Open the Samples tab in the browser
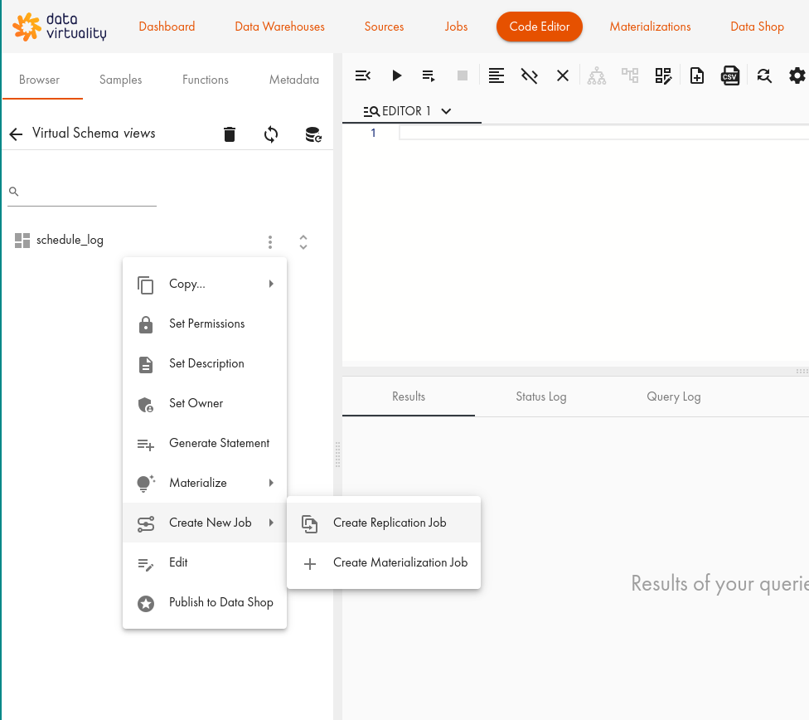This screenshot has width=809, height=720. point(120,80)
